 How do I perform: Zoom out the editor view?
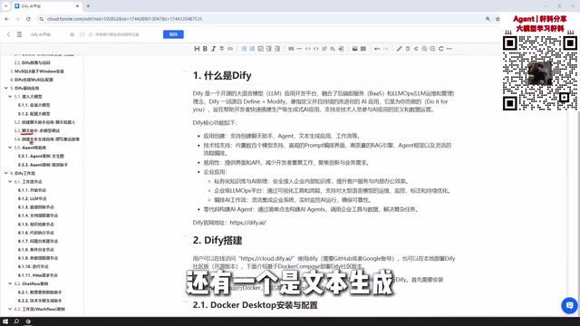pyautogui.click(x=432, y=49)
